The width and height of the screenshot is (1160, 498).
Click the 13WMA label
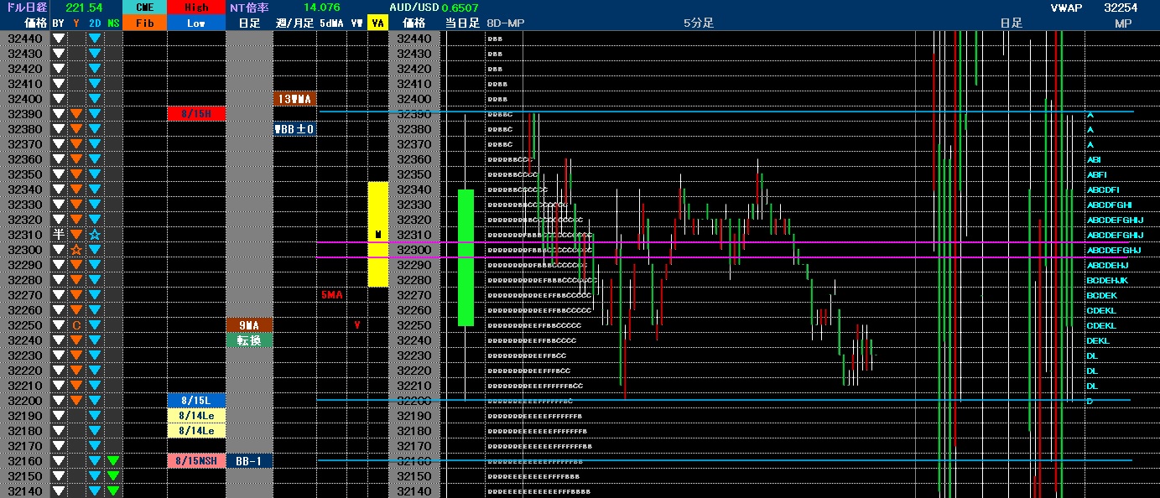(294, 99)
